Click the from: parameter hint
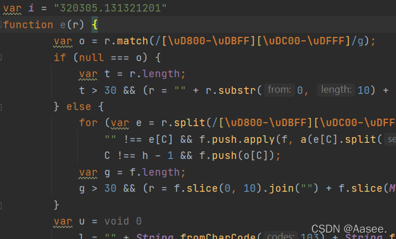 tap(279, 90)
